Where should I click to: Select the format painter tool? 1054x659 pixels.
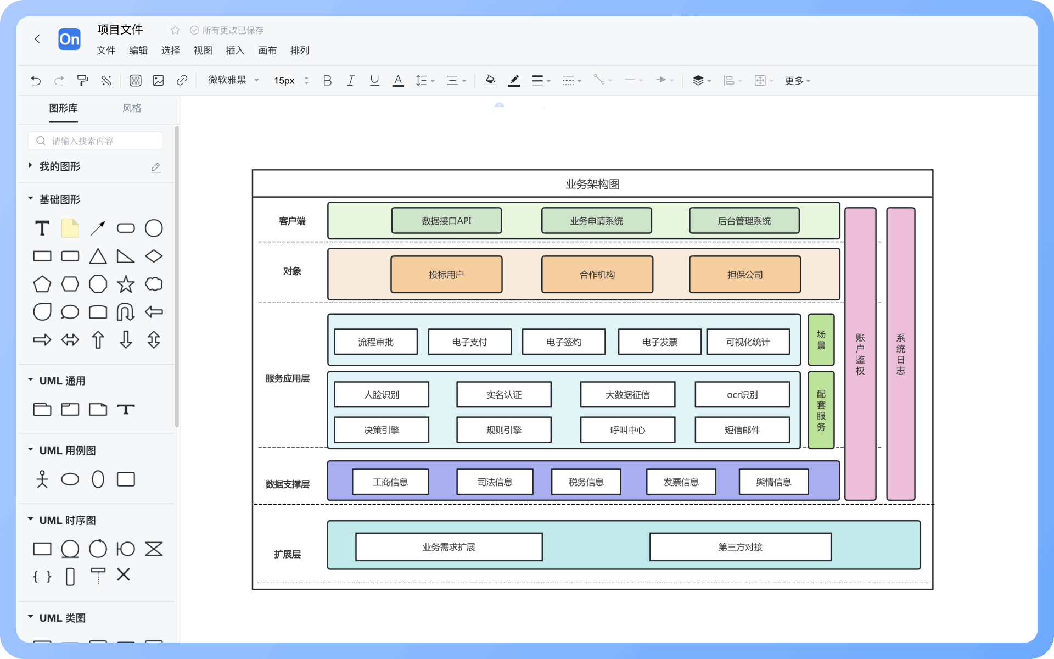(x=82, y=81)
